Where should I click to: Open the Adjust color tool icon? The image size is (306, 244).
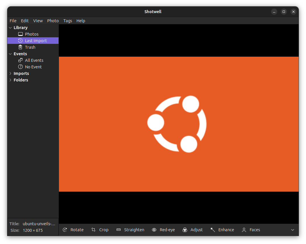(185, 230)
